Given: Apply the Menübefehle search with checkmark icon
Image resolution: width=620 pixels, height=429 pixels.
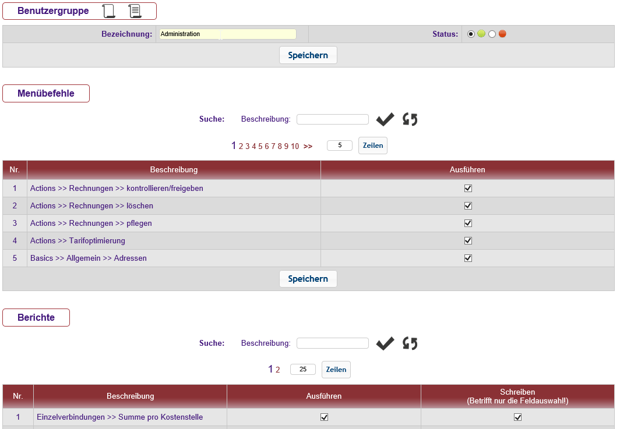Looking at the screenshot, I should tap(385, 119).
